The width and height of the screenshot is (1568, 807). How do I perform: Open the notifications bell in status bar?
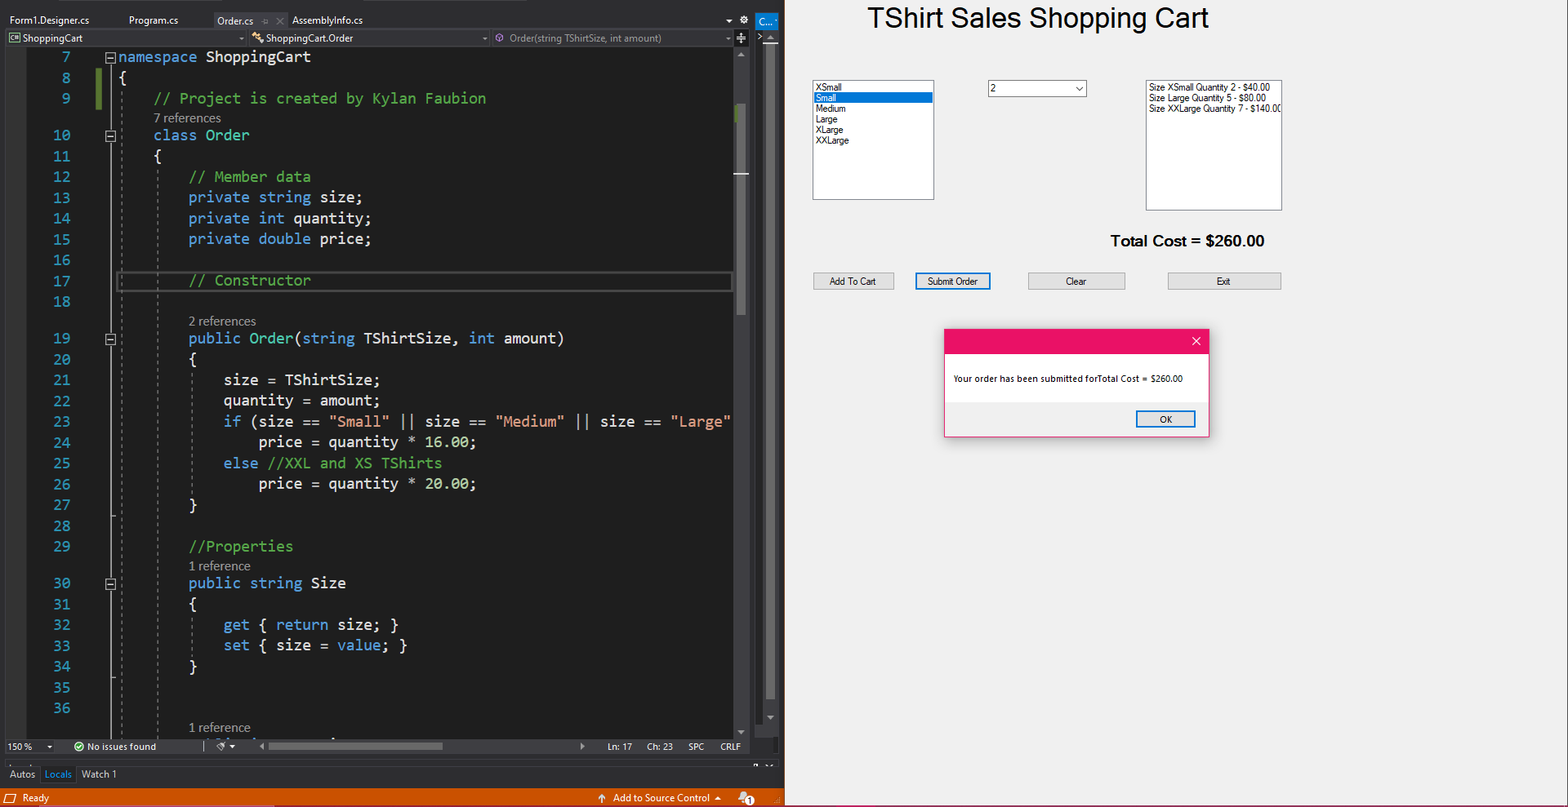tap(745, 798)
